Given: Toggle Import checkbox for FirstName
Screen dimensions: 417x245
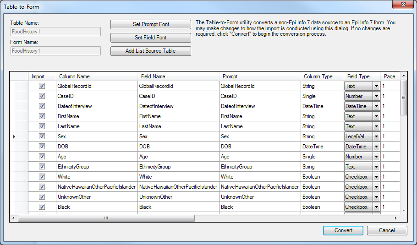Looking at the screenshot, I should (42, 116).
